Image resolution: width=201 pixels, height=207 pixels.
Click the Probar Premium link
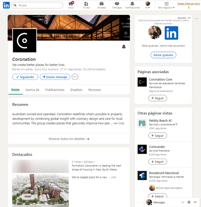tap(189, 5)
